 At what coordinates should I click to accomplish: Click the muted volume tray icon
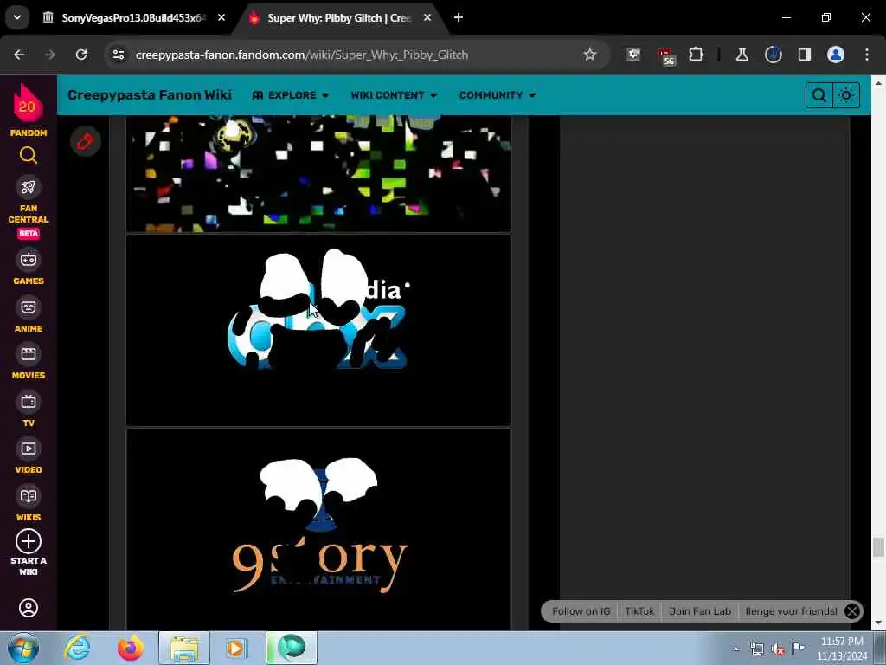click(778, 649)
